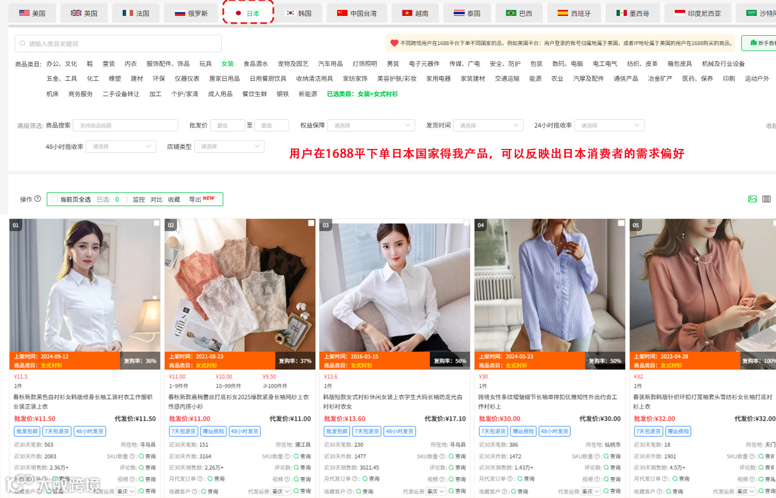The height and width of the screenshot is (498, 776).
Task: Click the 对比 action link
Action: [156, 200]
